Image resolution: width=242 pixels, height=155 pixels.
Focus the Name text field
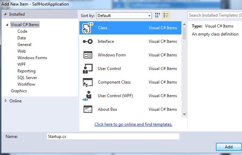(113, 137)
